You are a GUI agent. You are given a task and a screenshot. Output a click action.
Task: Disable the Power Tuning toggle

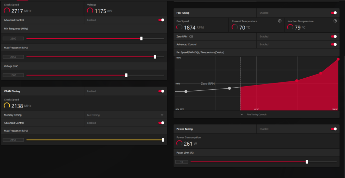point(334,129)
